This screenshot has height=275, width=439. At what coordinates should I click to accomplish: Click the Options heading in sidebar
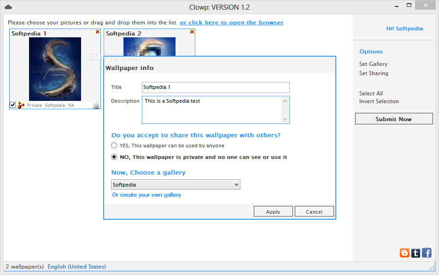(371, 52)
